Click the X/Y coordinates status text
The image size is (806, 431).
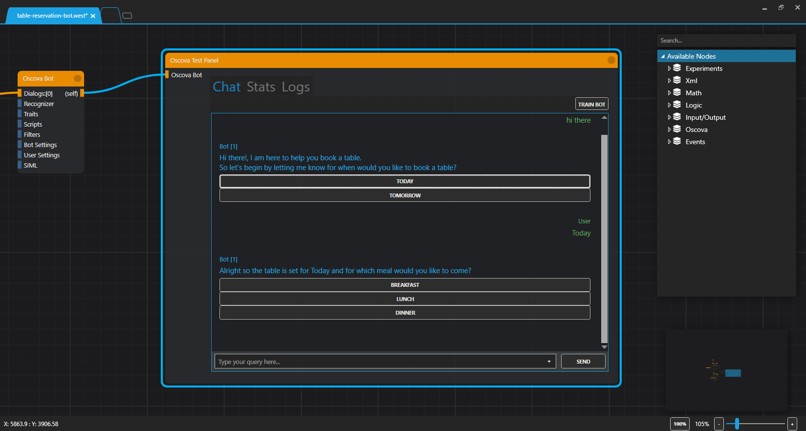click(31, 424)
